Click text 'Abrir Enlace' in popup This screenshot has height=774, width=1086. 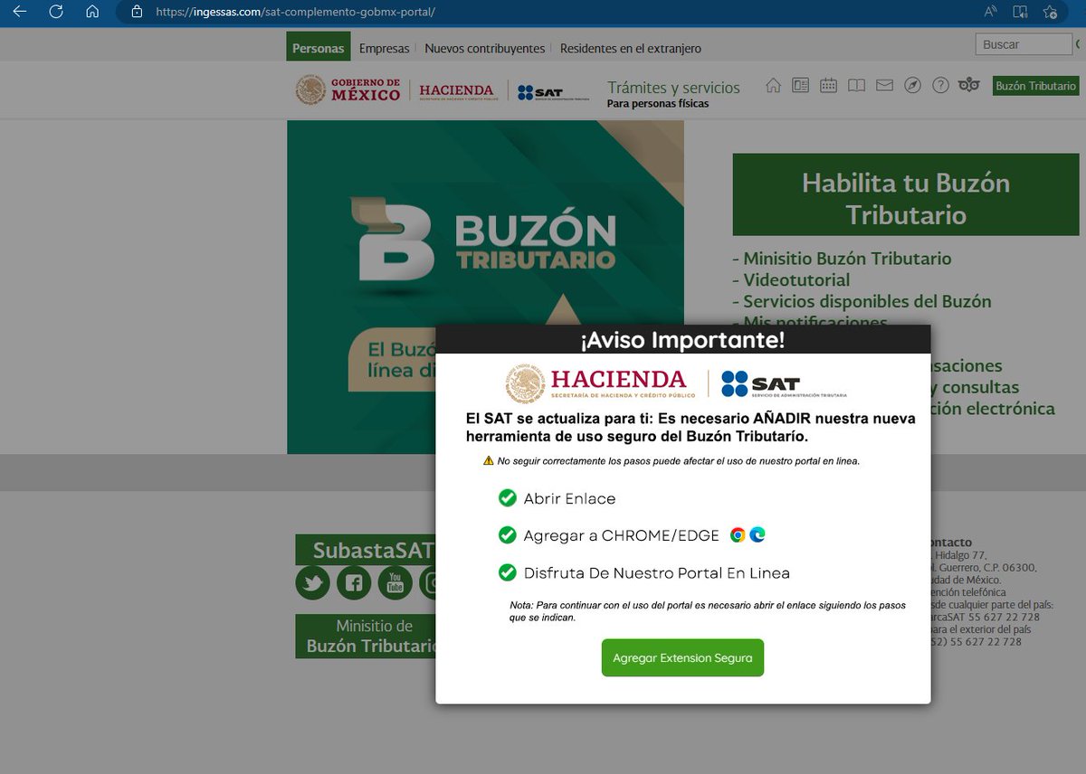pos(569,499)
